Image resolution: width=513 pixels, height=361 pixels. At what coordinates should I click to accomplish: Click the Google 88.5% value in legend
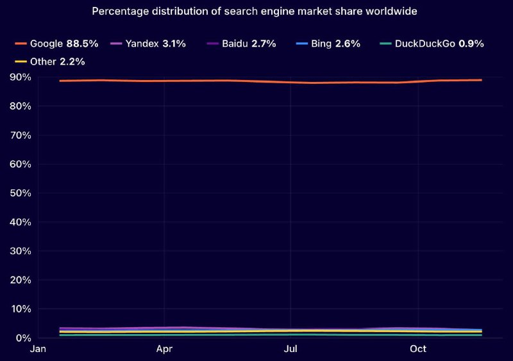(x=82, y=44)
